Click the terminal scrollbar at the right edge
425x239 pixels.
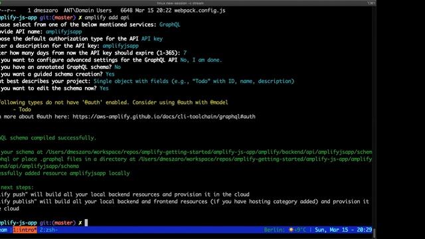374,232
